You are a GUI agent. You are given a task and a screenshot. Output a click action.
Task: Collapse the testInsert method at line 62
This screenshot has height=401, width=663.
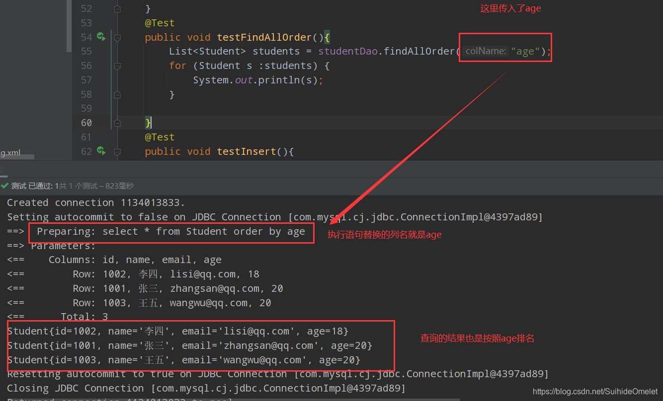coord(117,151)
